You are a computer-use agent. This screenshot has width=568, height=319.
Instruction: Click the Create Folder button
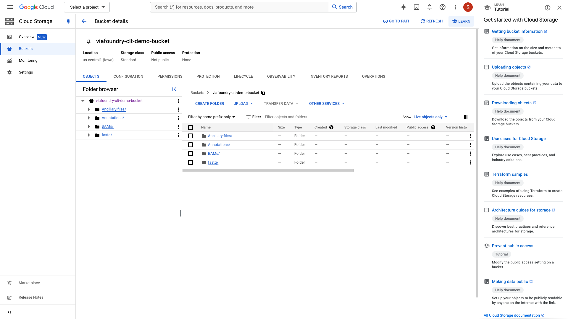coord(209,104)
